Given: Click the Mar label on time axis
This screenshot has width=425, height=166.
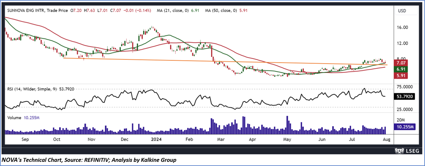Looking at the screenshot, I should point(221,139).
